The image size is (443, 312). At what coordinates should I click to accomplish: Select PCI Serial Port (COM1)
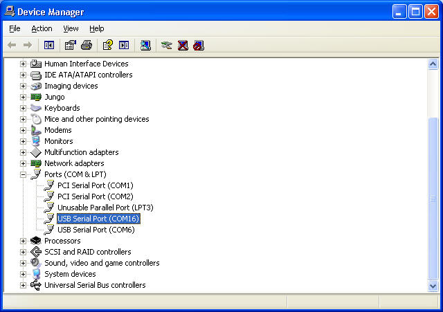click(96, 185)
